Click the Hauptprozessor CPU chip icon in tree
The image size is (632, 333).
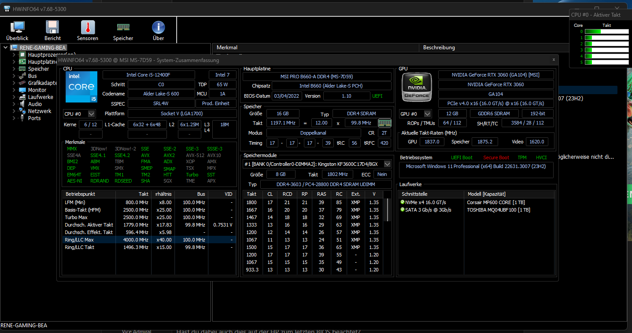pyautogui.click(x=22, y=55)
